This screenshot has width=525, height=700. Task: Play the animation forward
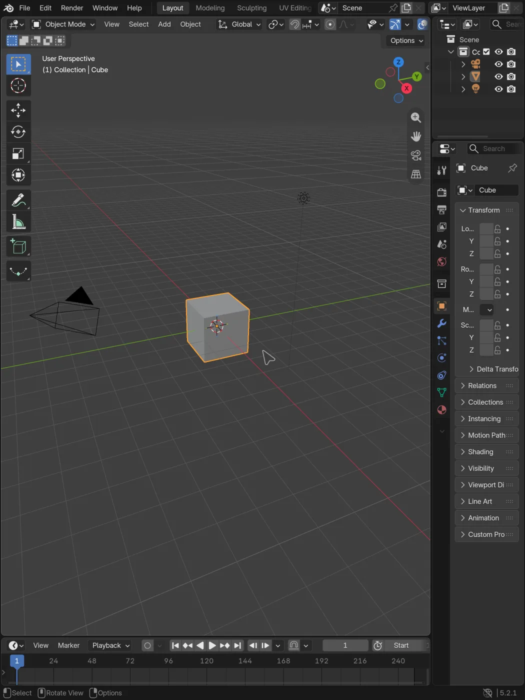coord(212,645)
